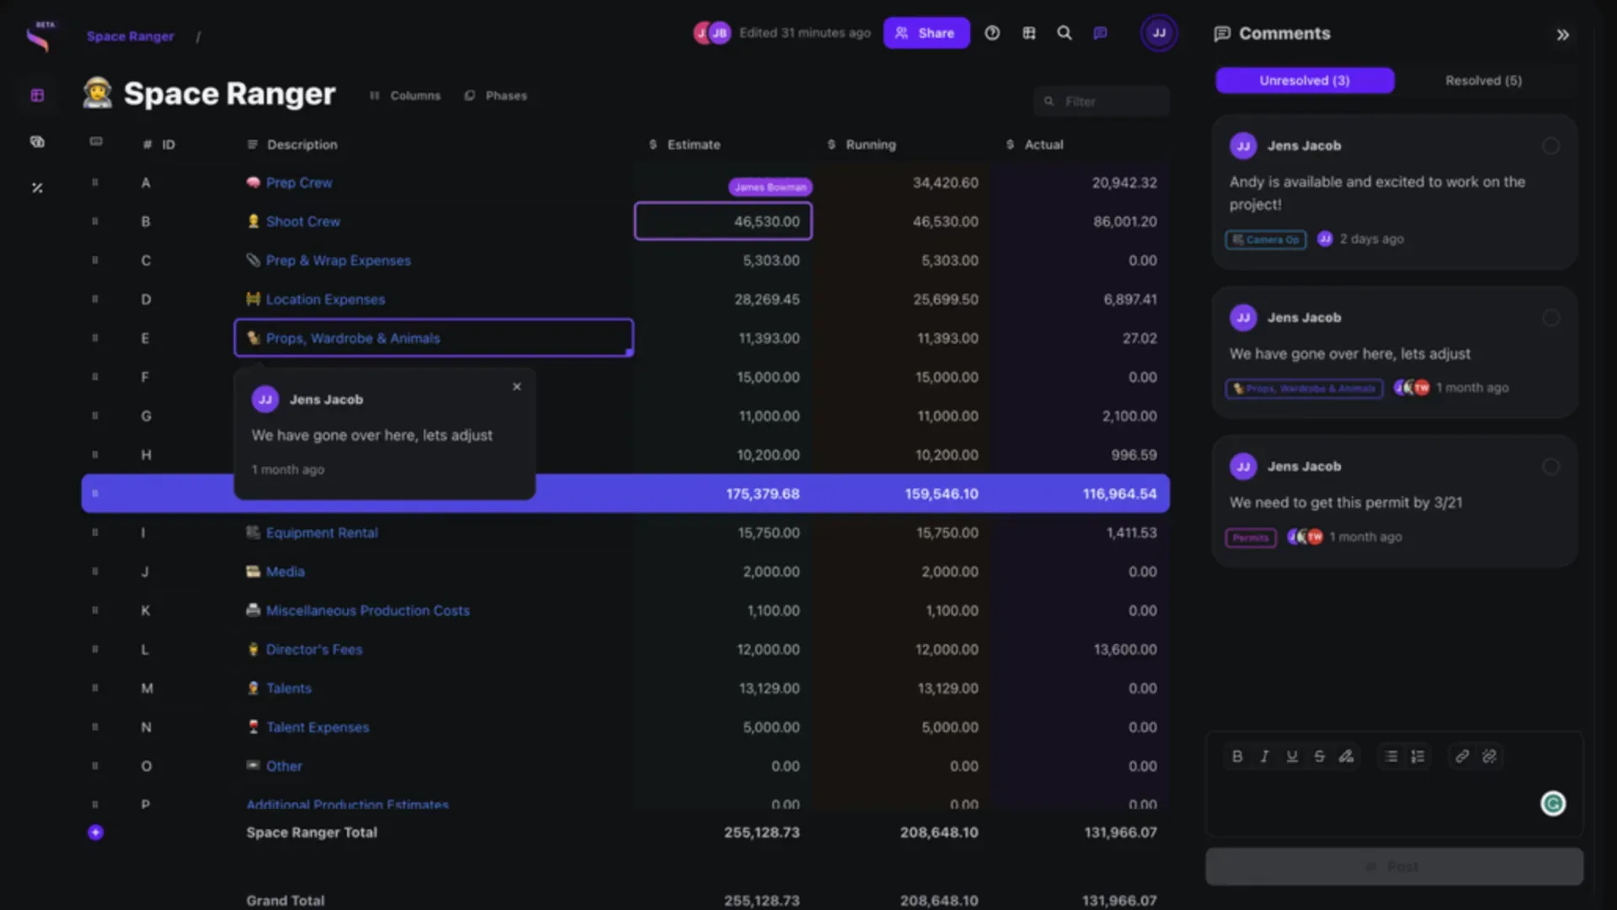The image size is (1617, 910).
Task: Open the table grid view icon
Action: [1028, 33]
